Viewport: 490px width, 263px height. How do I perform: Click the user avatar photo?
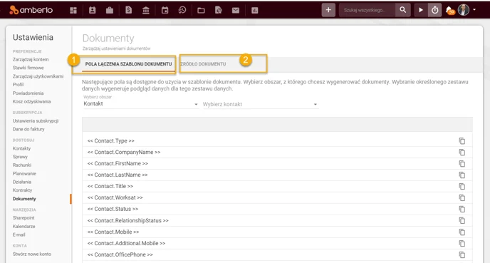click(464, 10)
